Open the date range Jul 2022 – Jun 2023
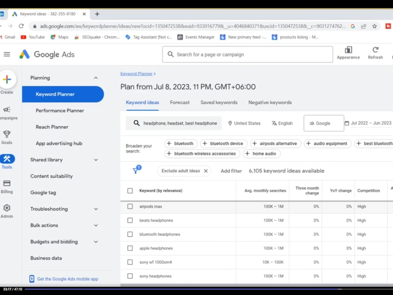The height and width of the screenshot is (295, 393). [368, 123]
